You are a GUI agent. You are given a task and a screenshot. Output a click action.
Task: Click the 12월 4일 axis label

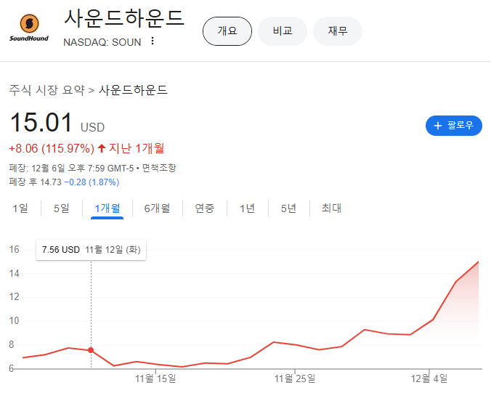(x=429, y=379)
